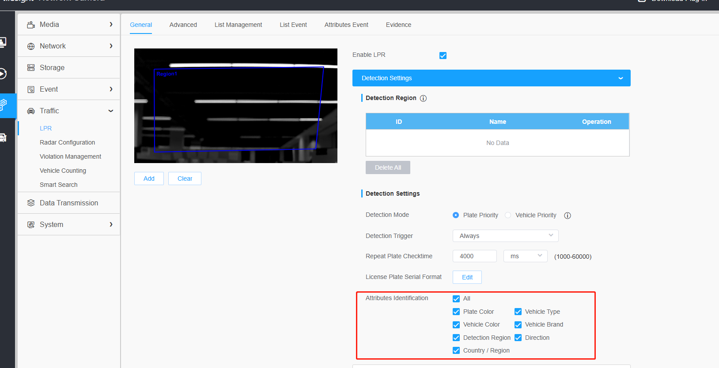Uncheck the Enable LPR checkbox
This screenshot has height=368, width=719.
tap(443, 56)
